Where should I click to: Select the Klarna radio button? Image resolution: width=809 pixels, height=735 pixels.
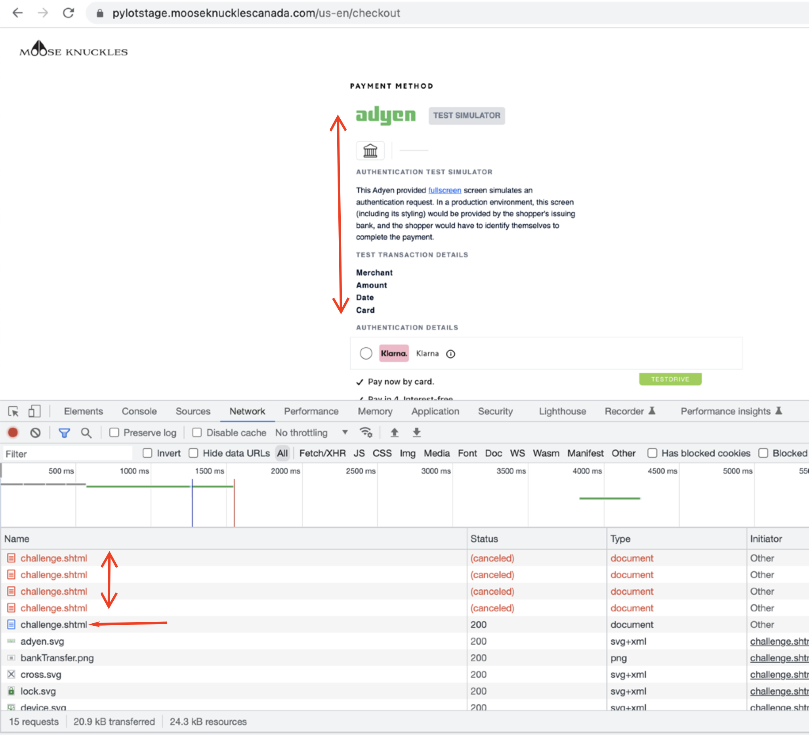pos(366,354)
